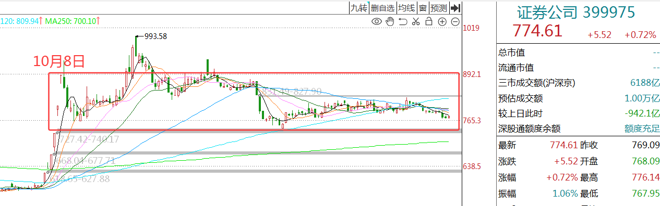This screenshot has height=206, width=660.
Task: Click the 删自选 button
Action: pos(382,8)
